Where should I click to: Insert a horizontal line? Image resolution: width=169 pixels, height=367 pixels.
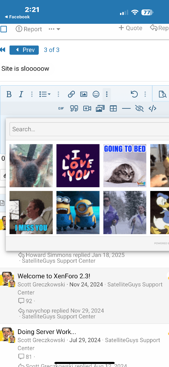tap(126, 108)
